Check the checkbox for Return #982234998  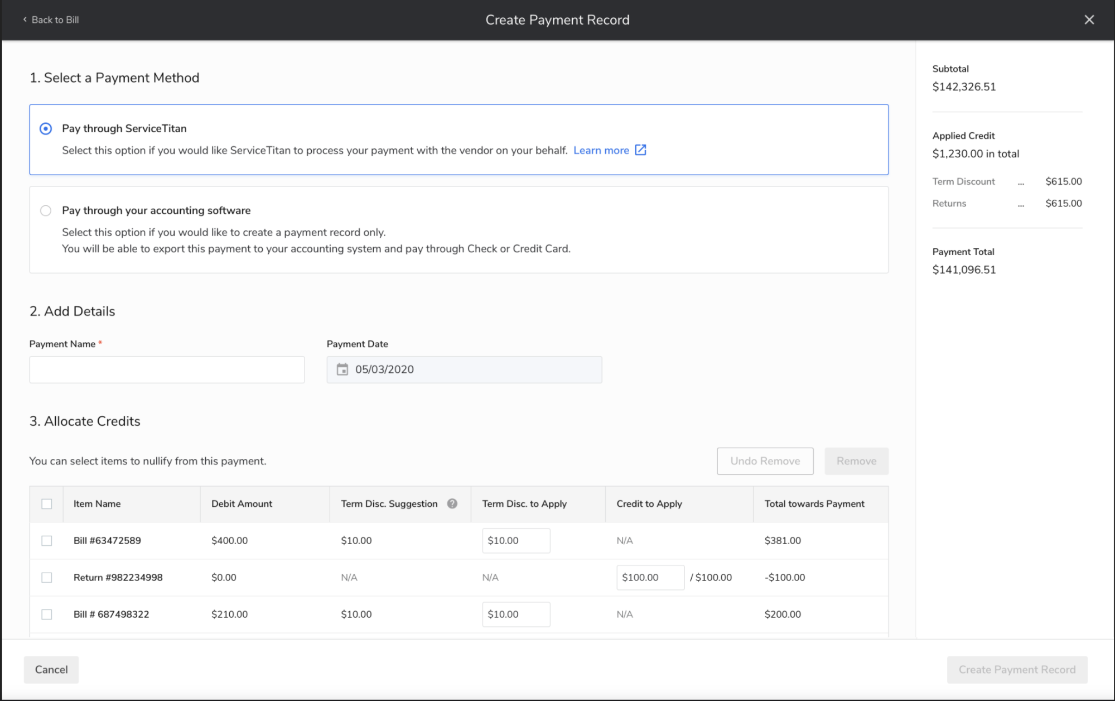pos(46,578)
